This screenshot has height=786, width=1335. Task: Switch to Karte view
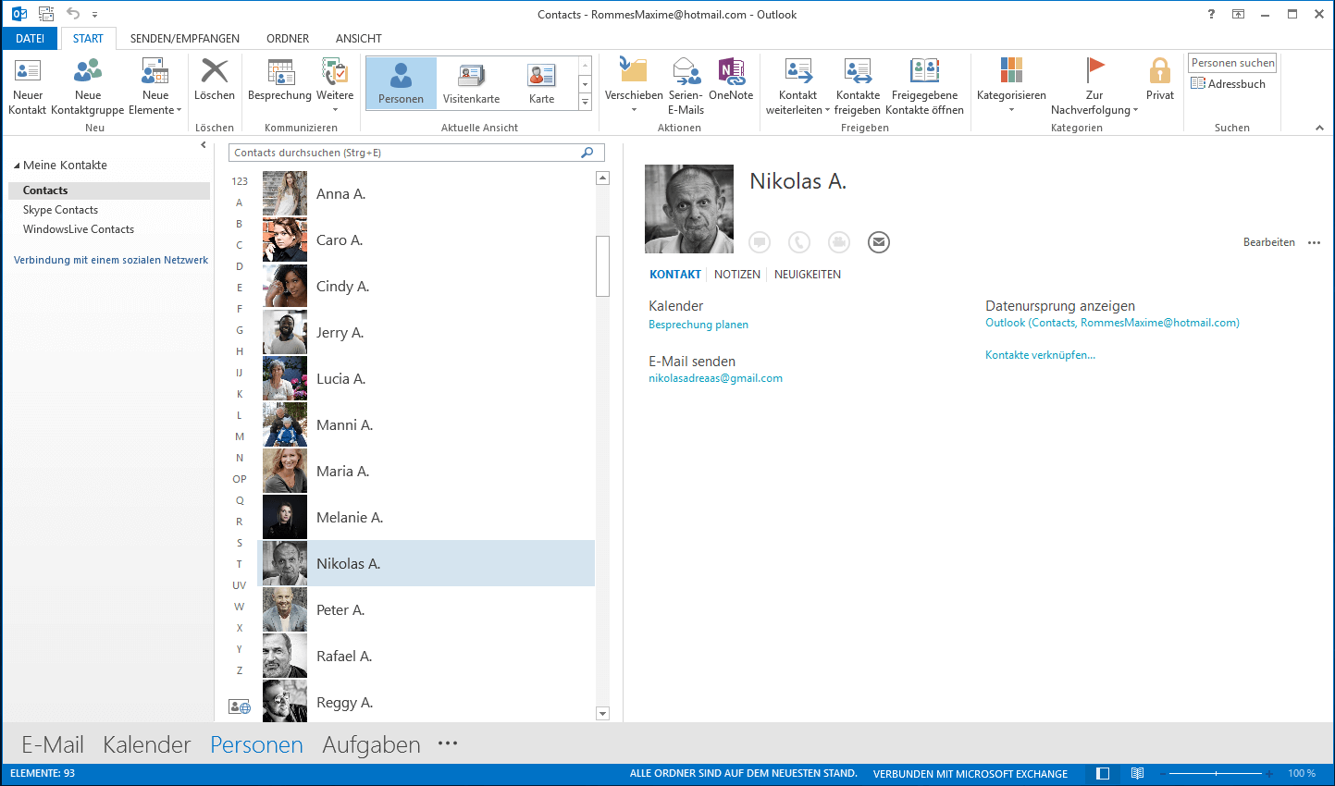click(541, 82)
